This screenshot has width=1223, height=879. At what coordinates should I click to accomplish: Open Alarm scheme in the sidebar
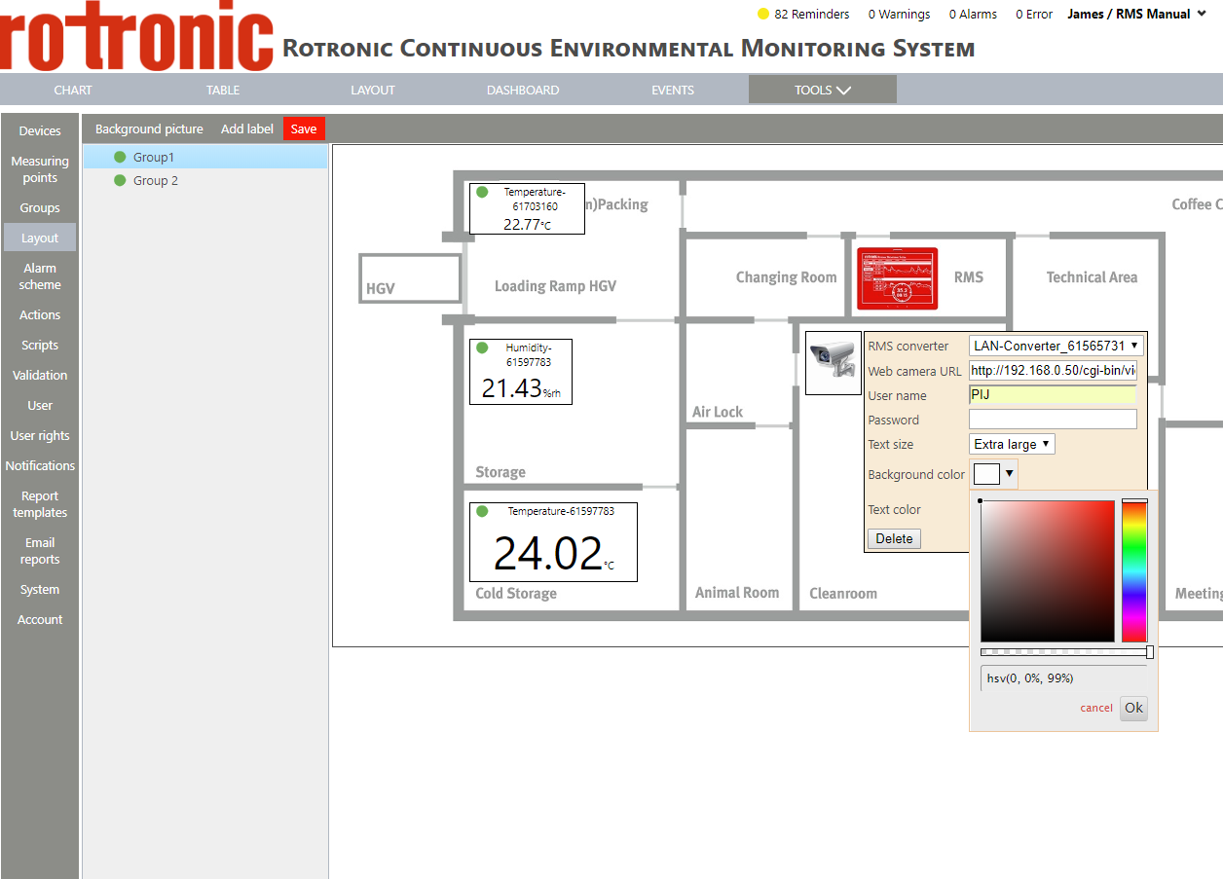(x=40, y=276)
